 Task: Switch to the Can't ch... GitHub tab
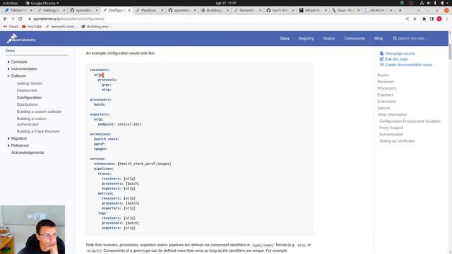[280, 10]
